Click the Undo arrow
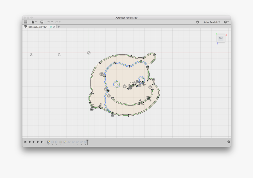The image size is (253, 178). click(x=49, y=22)
